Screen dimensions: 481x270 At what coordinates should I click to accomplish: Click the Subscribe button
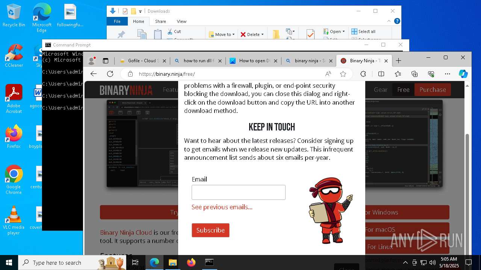pyautogui.click(x=210, y=230)
